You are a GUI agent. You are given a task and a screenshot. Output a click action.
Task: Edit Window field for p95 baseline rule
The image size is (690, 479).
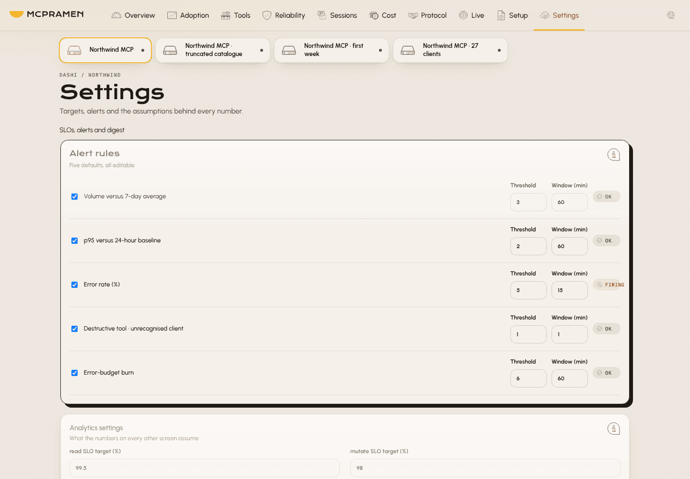(x=570, y=246)
